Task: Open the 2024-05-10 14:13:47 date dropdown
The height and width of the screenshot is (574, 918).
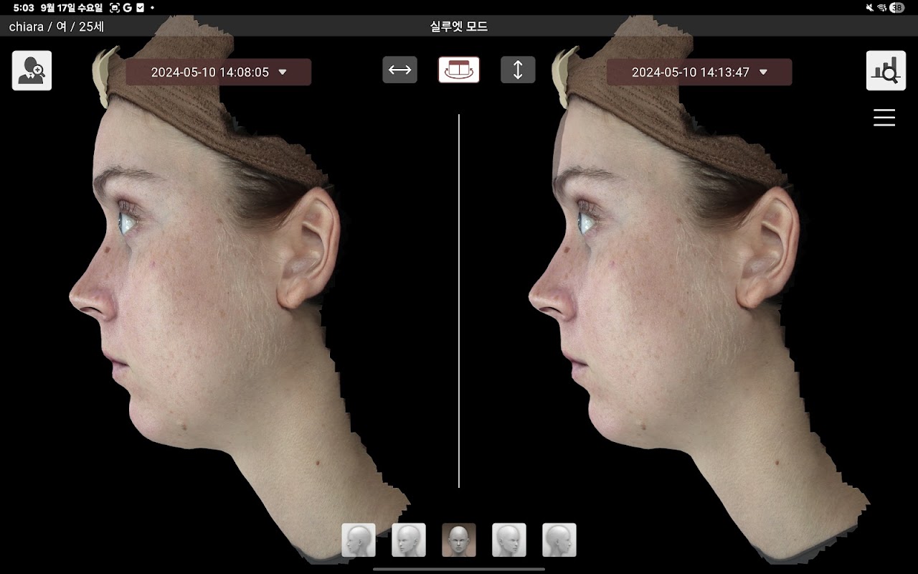Action: pos(699,72)
